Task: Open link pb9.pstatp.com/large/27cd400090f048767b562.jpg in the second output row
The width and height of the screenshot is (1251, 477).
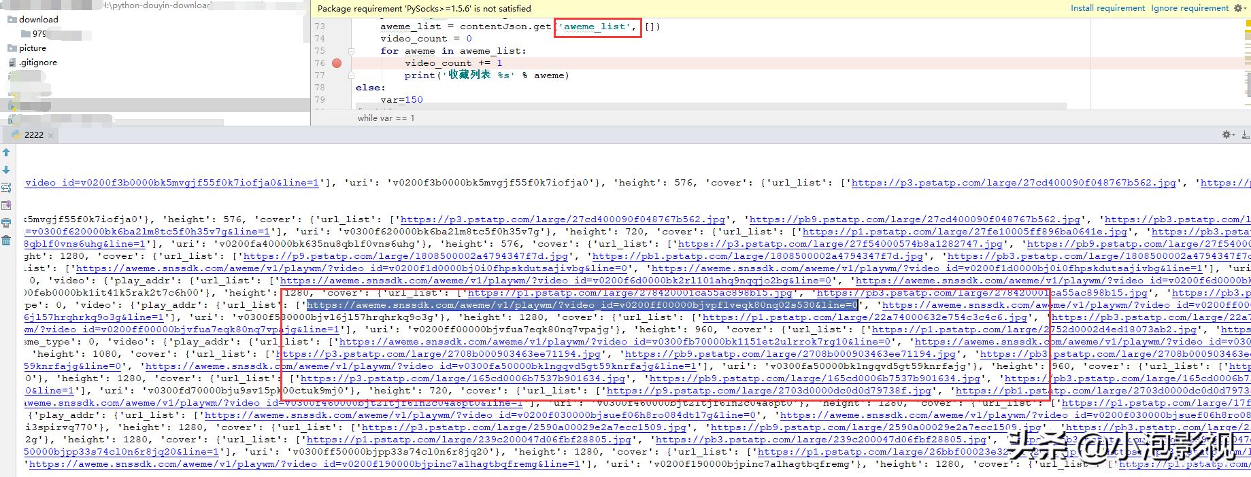Action: [915, 219]
